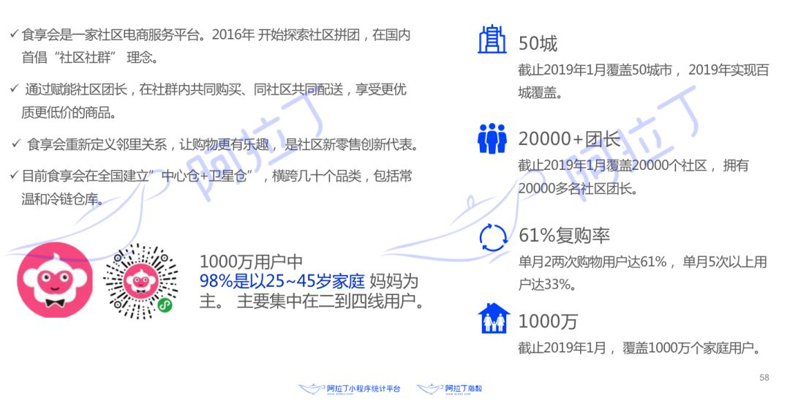
Task: Click the '1000万' heading beside house icon
Action: pos(548,321)
